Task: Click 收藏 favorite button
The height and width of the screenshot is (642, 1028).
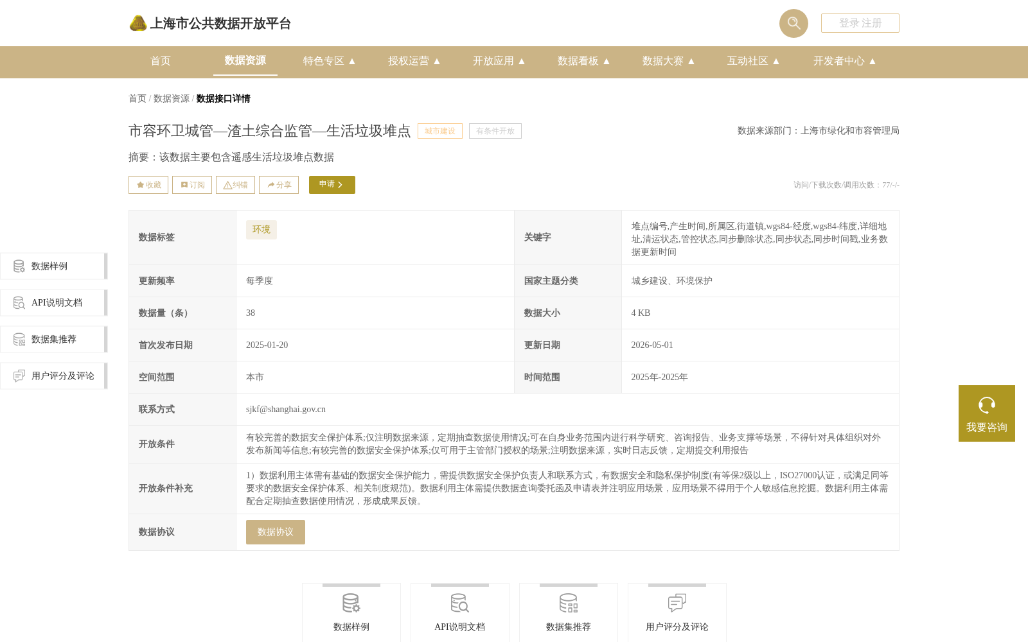Action: pos(148,185)
